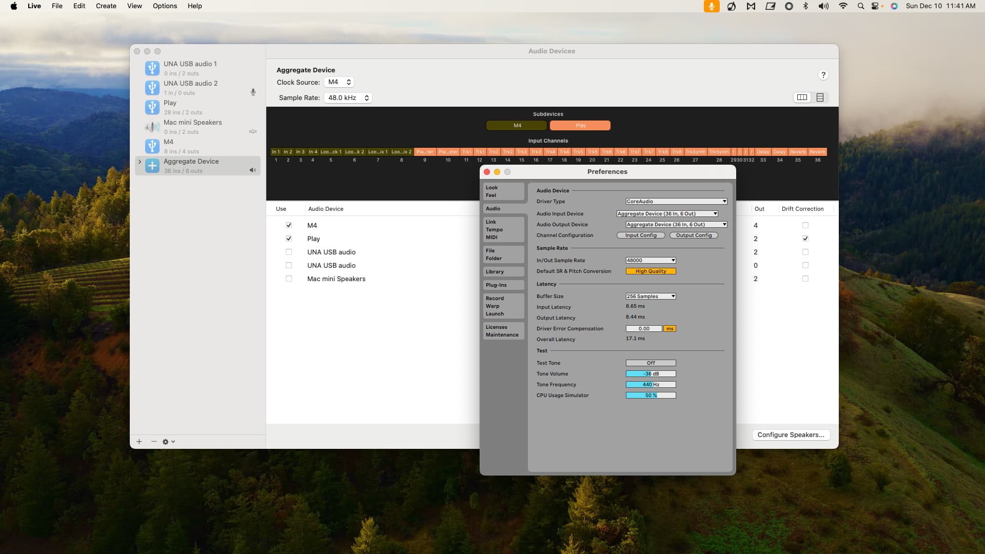Check Use for the first UNA USB audio row
Viewport: 985px width, 554px height.
289,252
